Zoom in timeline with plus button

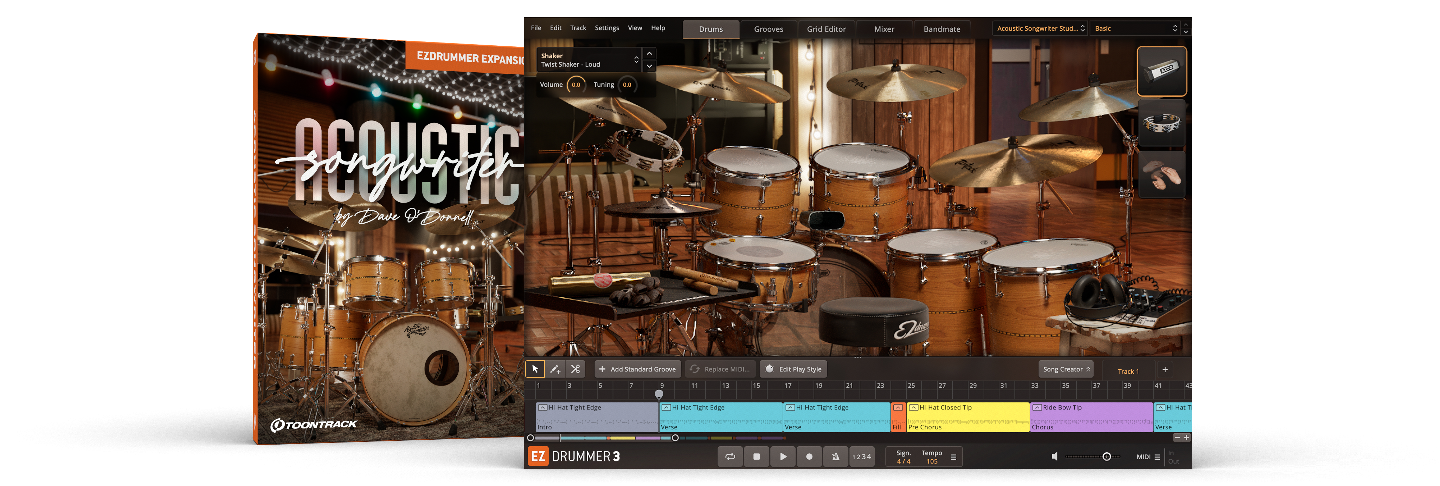(x=1186, y=438)
